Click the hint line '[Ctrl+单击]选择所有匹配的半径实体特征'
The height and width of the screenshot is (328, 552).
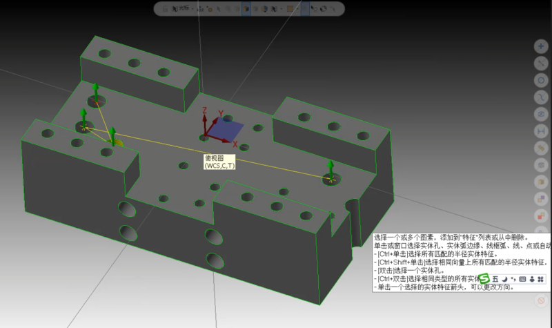(436, 253)
